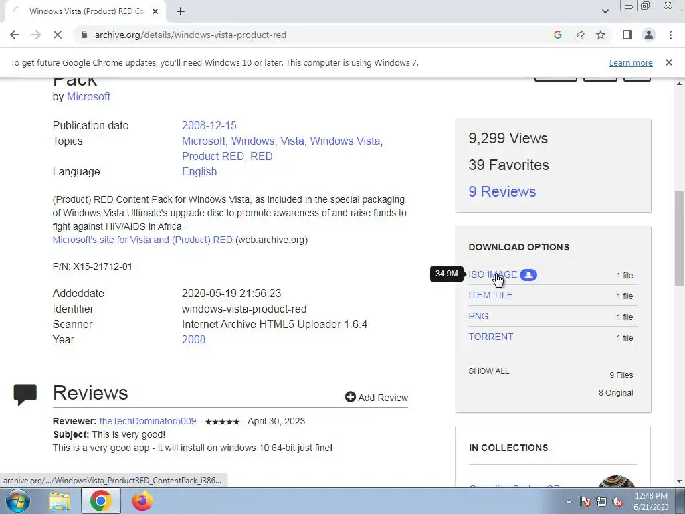Open the ITEM TILE download option
Image resolution: width=685 pixels, height=514 pixels.
point(490,295)
